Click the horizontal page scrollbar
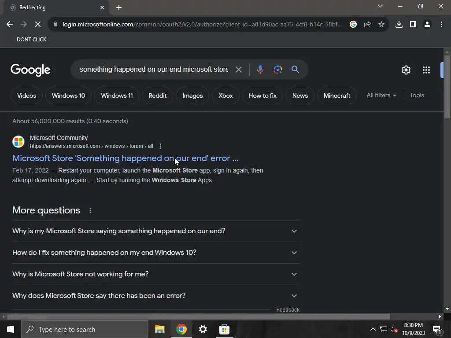The width and height of the screenshot is (451, 338). pyautogui.click(x=199, y=317)
